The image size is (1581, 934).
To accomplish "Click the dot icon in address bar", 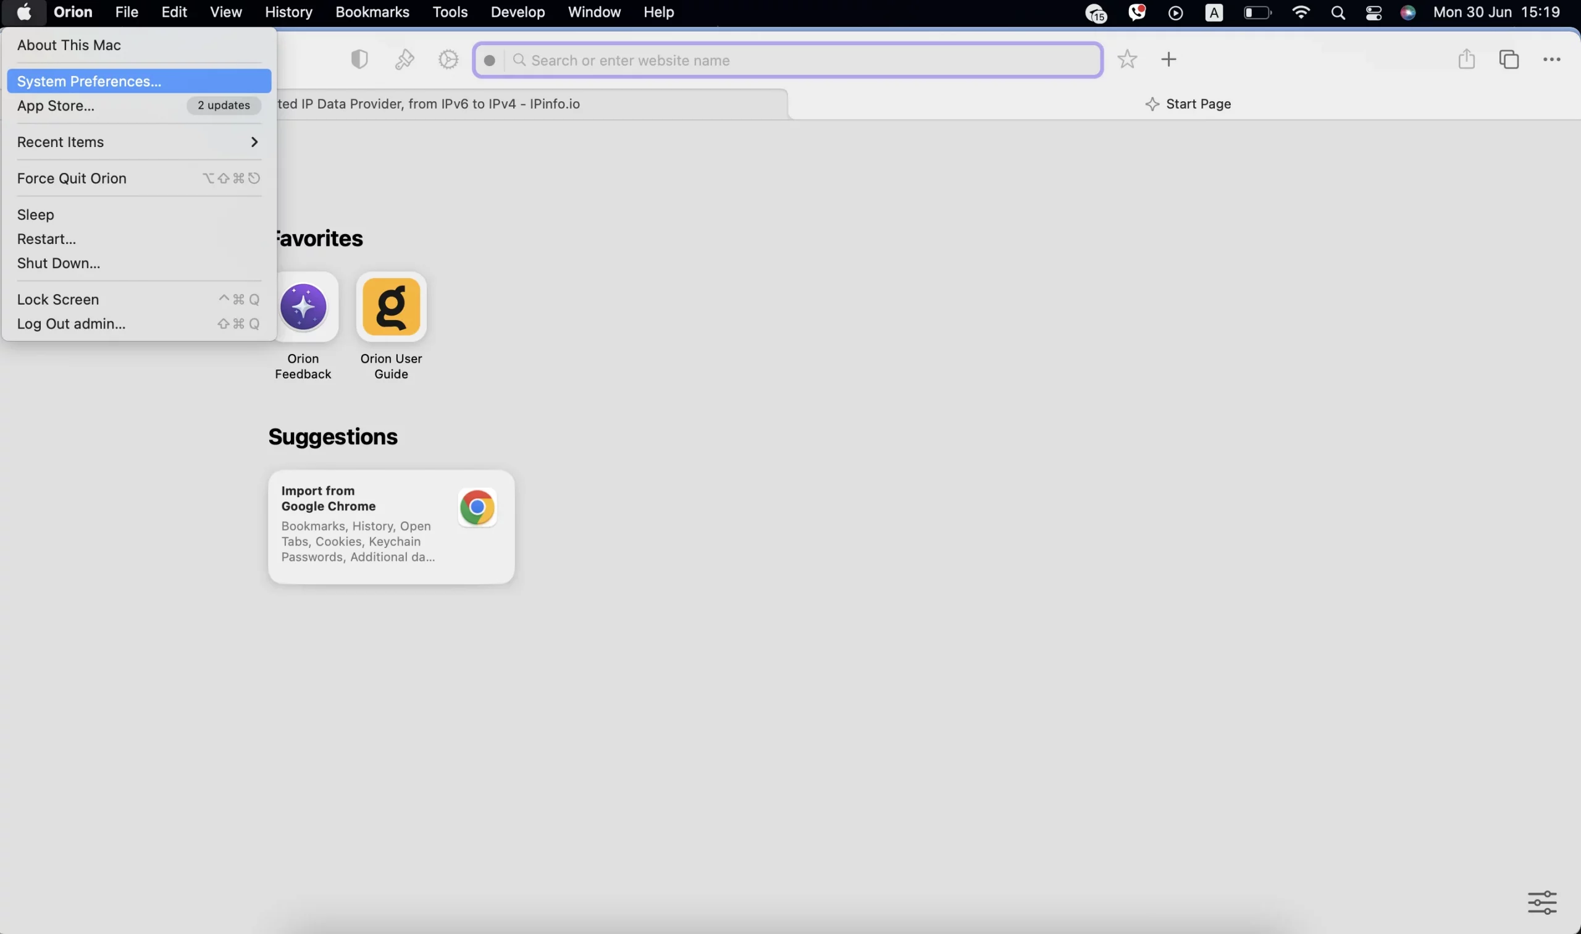I will coord(490,61).
